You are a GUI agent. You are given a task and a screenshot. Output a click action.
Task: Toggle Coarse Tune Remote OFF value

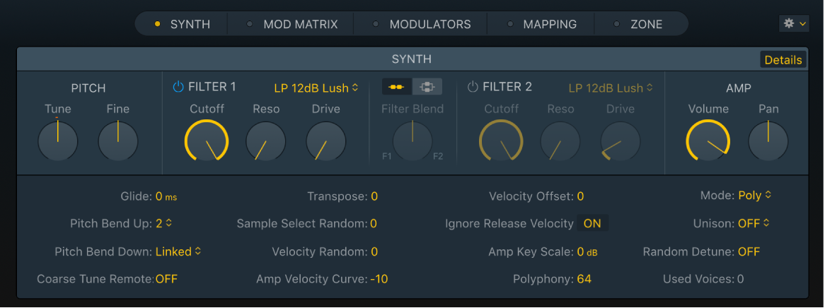pyautogui.click(x=166, y=279)
